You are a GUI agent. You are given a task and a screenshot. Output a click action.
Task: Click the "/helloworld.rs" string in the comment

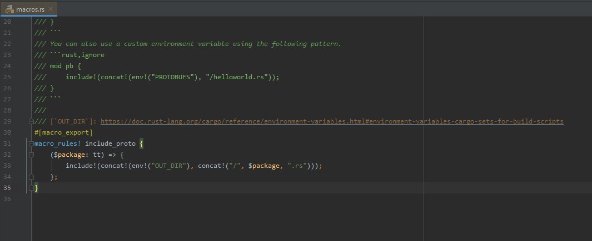point(240,77)
